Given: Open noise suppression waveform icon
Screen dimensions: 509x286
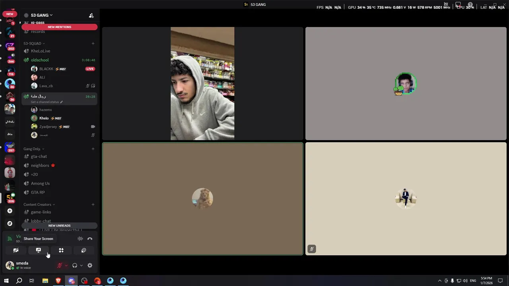Looking at the screenshot, I should [80, 239].
